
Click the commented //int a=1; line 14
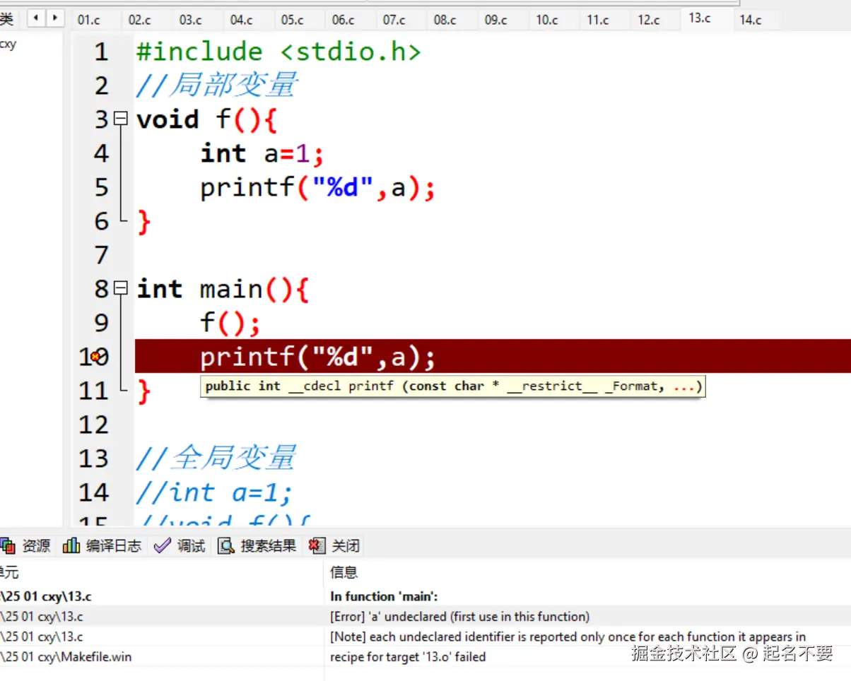[x=214, y=492]
